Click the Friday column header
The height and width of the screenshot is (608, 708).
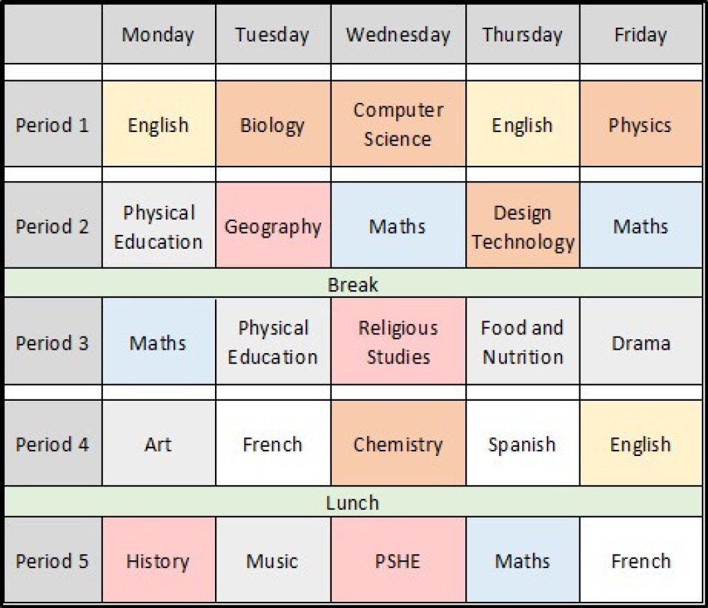point(640,35)
